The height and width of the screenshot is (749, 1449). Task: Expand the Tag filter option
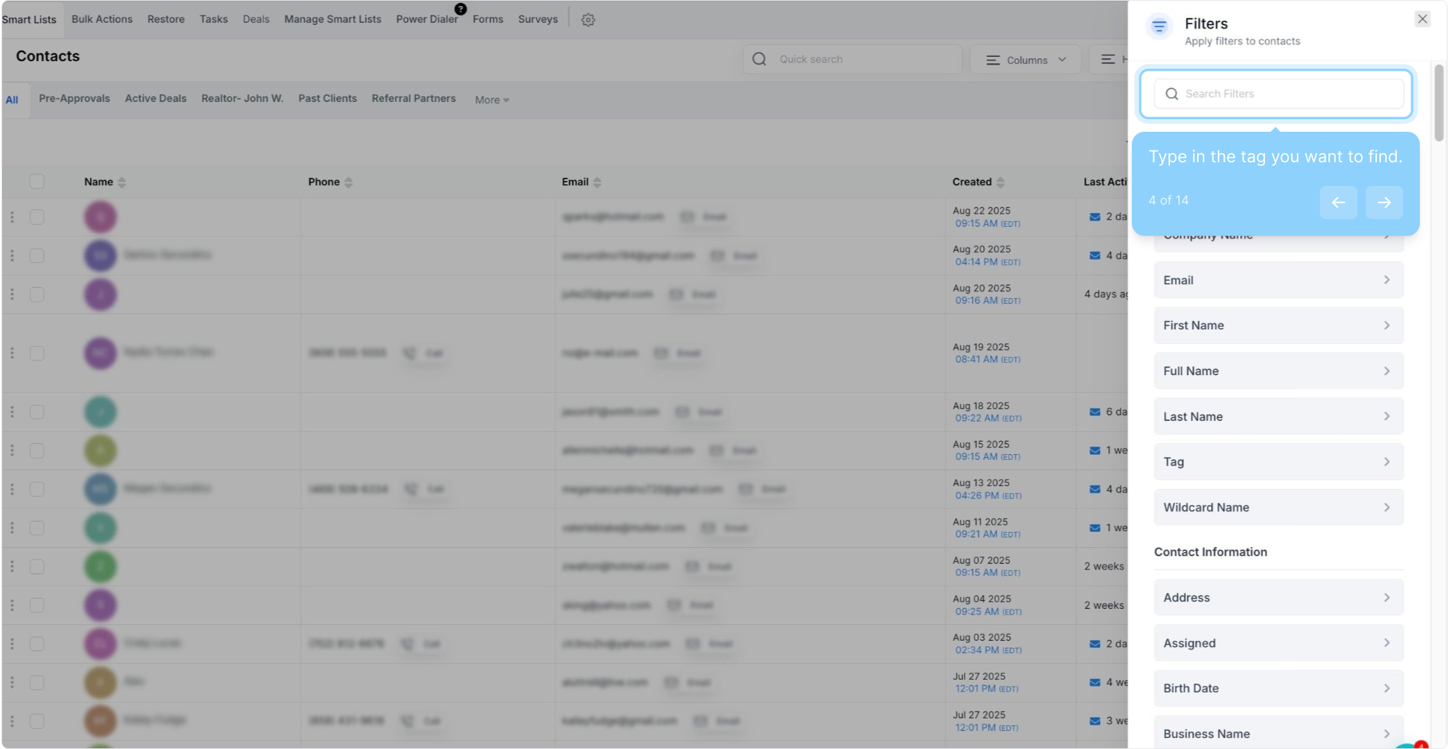pos(1278,462)
